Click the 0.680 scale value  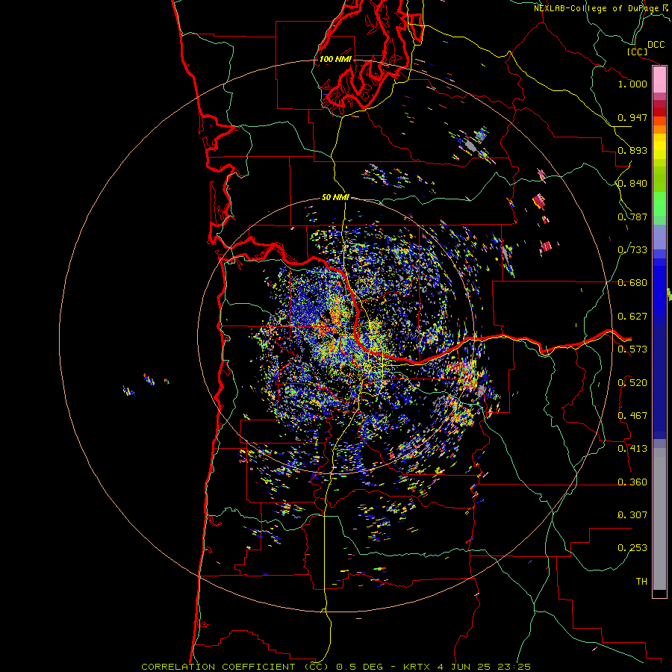[632, 283]
